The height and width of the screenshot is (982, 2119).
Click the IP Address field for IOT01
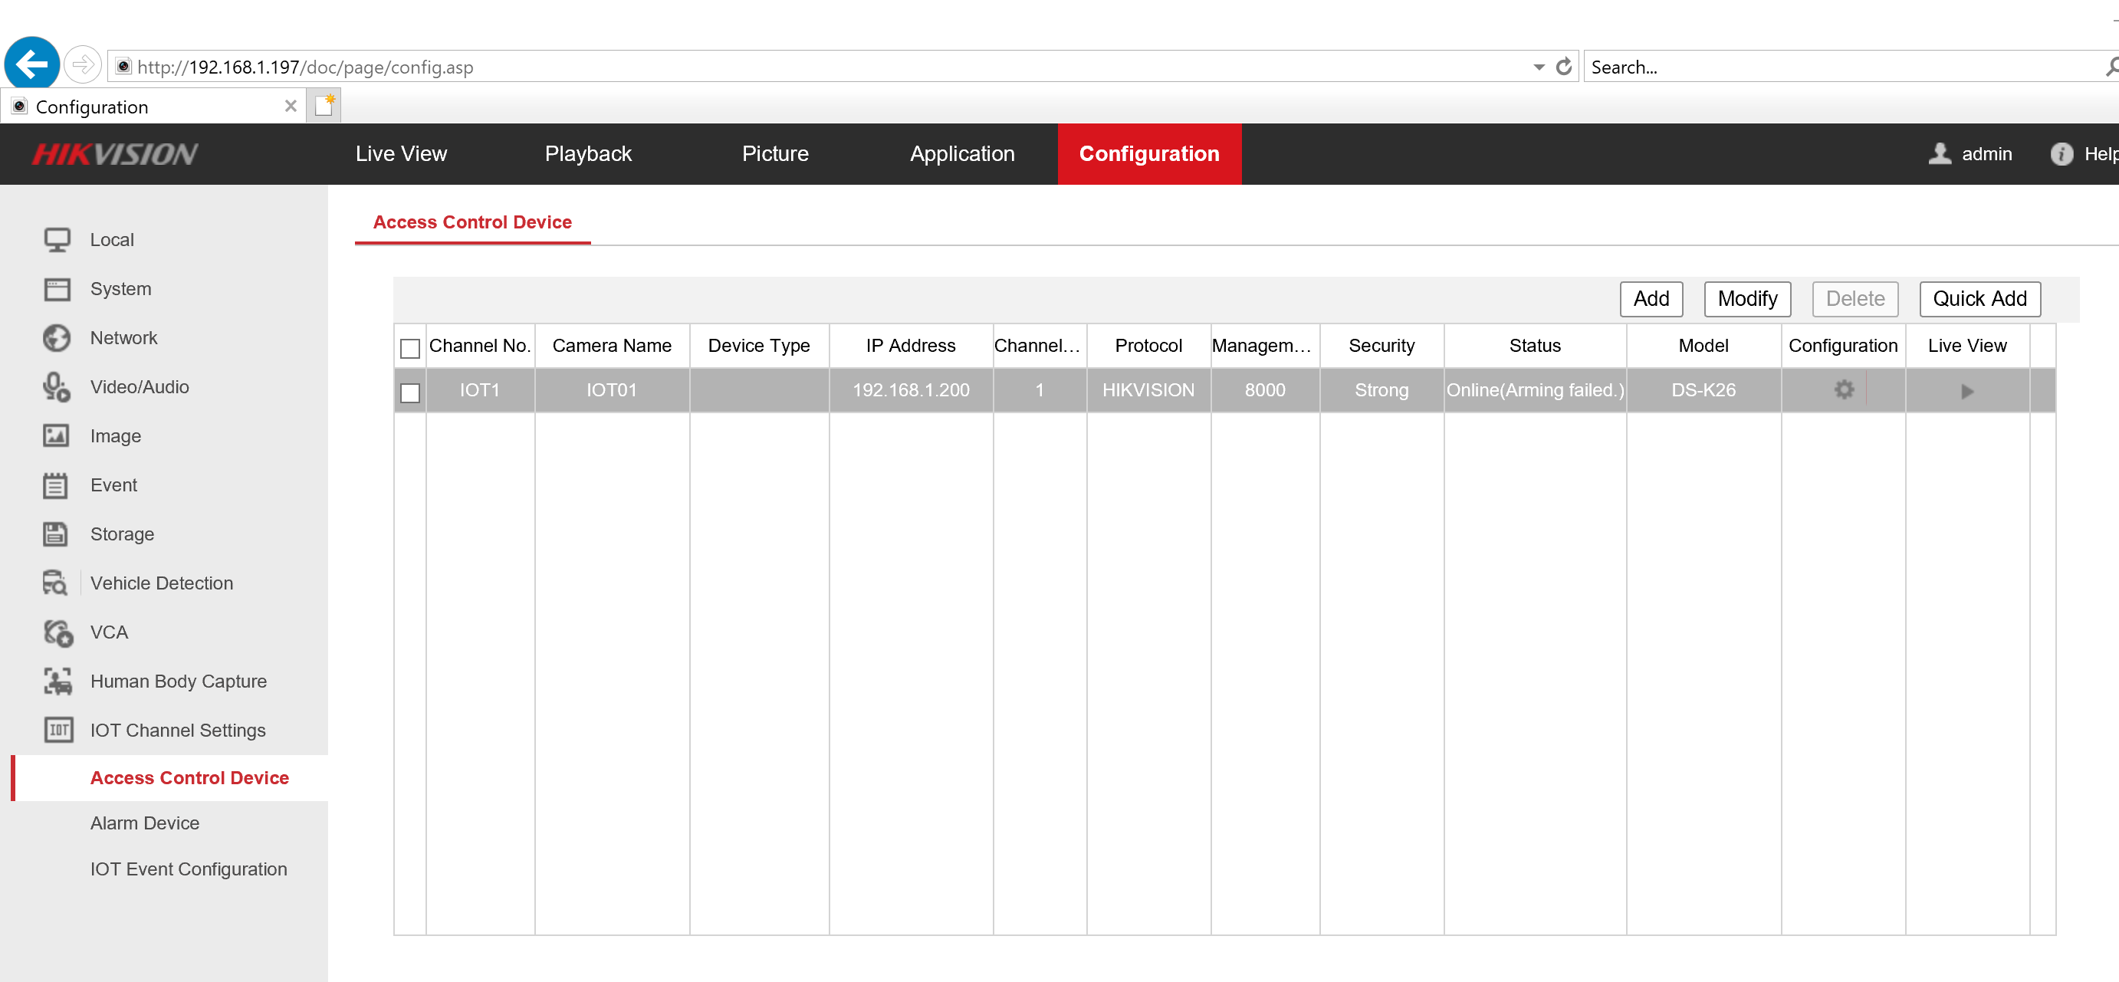click(x=911, y=390)
